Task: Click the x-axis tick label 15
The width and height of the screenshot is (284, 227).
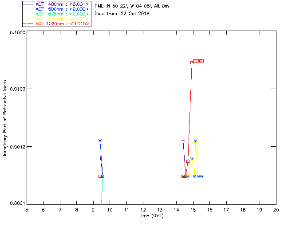Action: pos(193,210)
